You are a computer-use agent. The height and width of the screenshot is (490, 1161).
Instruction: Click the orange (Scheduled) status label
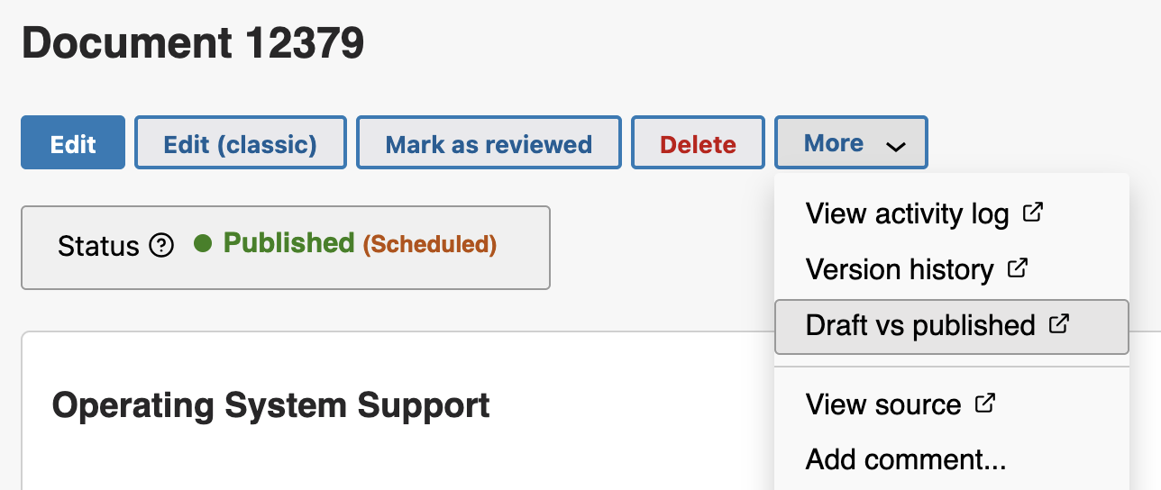(430, 244)
